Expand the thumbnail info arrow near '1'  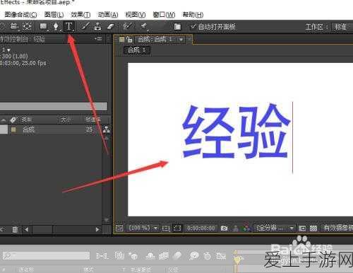coord(9,50)
